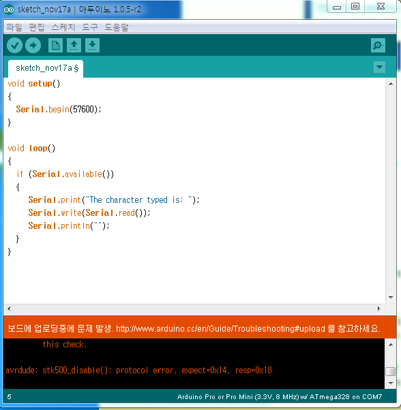Click horizontal scrollbar left arrow
The height and width of the screenshot is (410, 401).
coord(9,309)
